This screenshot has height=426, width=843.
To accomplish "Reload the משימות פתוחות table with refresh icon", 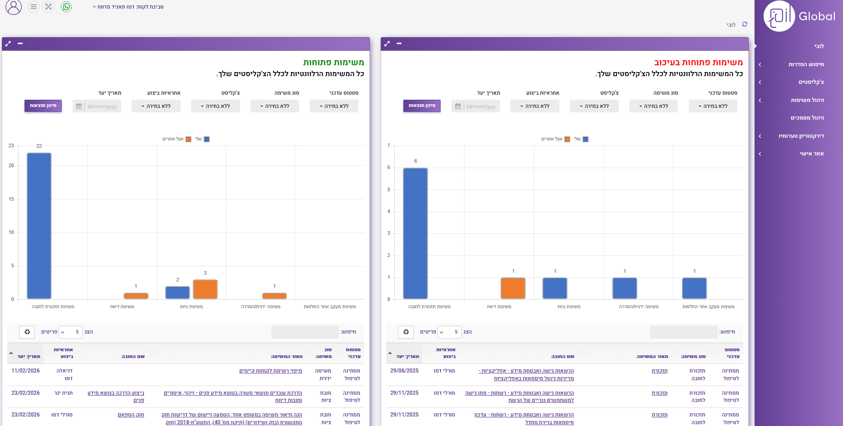I will click(x=27, y=332).
